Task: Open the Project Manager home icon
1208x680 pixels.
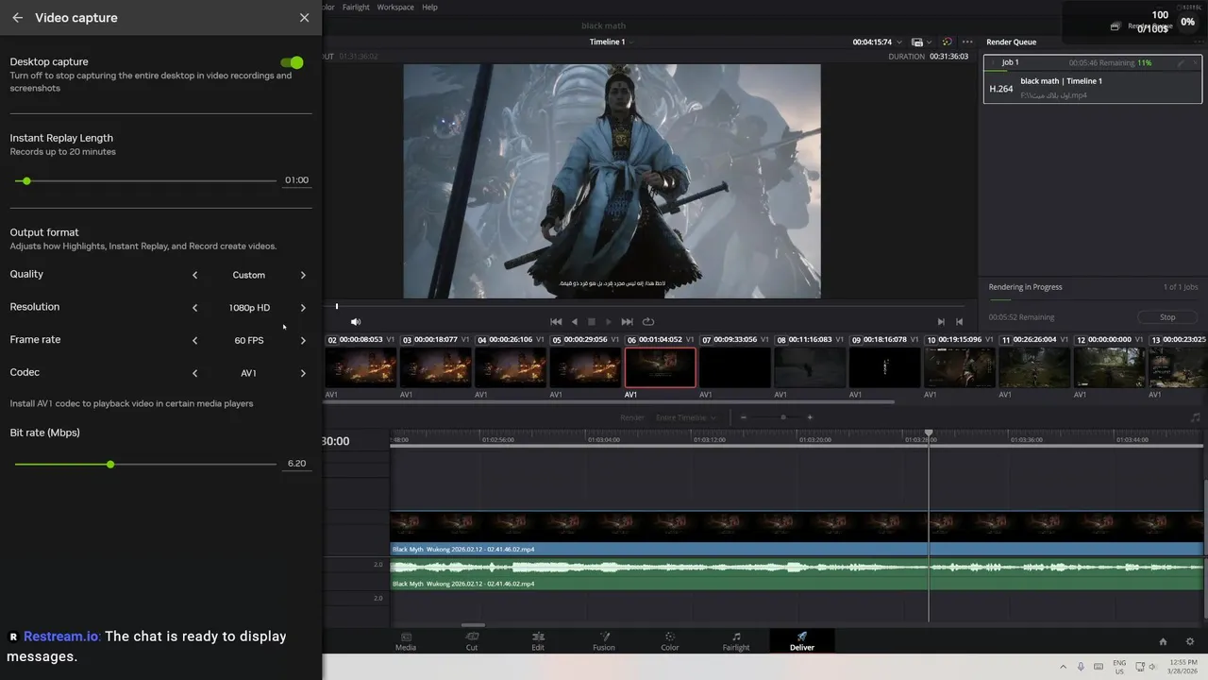Action: pyautogui.click(x=1163, y=641)
